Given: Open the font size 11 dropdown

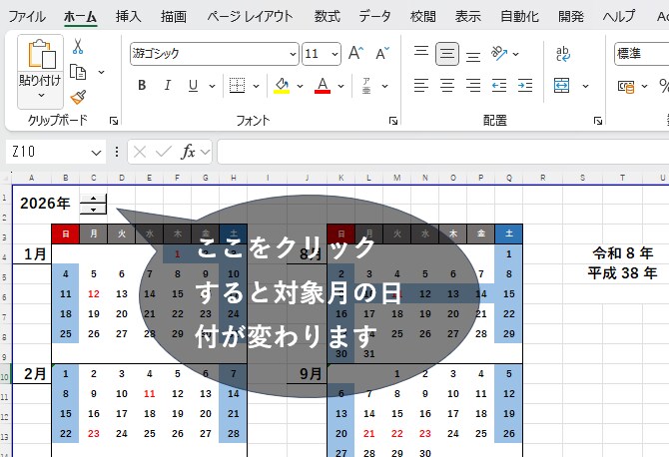Looking at the screenshot, I should (334, 54).
